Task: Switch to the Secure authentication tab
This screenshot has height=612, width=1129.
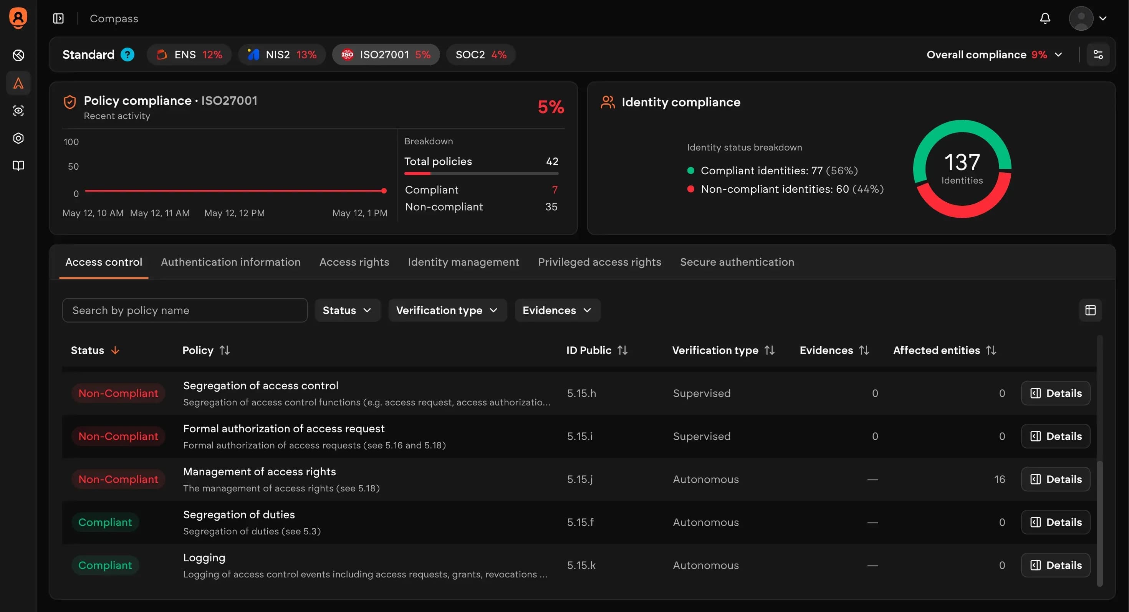Action: click(x=737, y=262)
